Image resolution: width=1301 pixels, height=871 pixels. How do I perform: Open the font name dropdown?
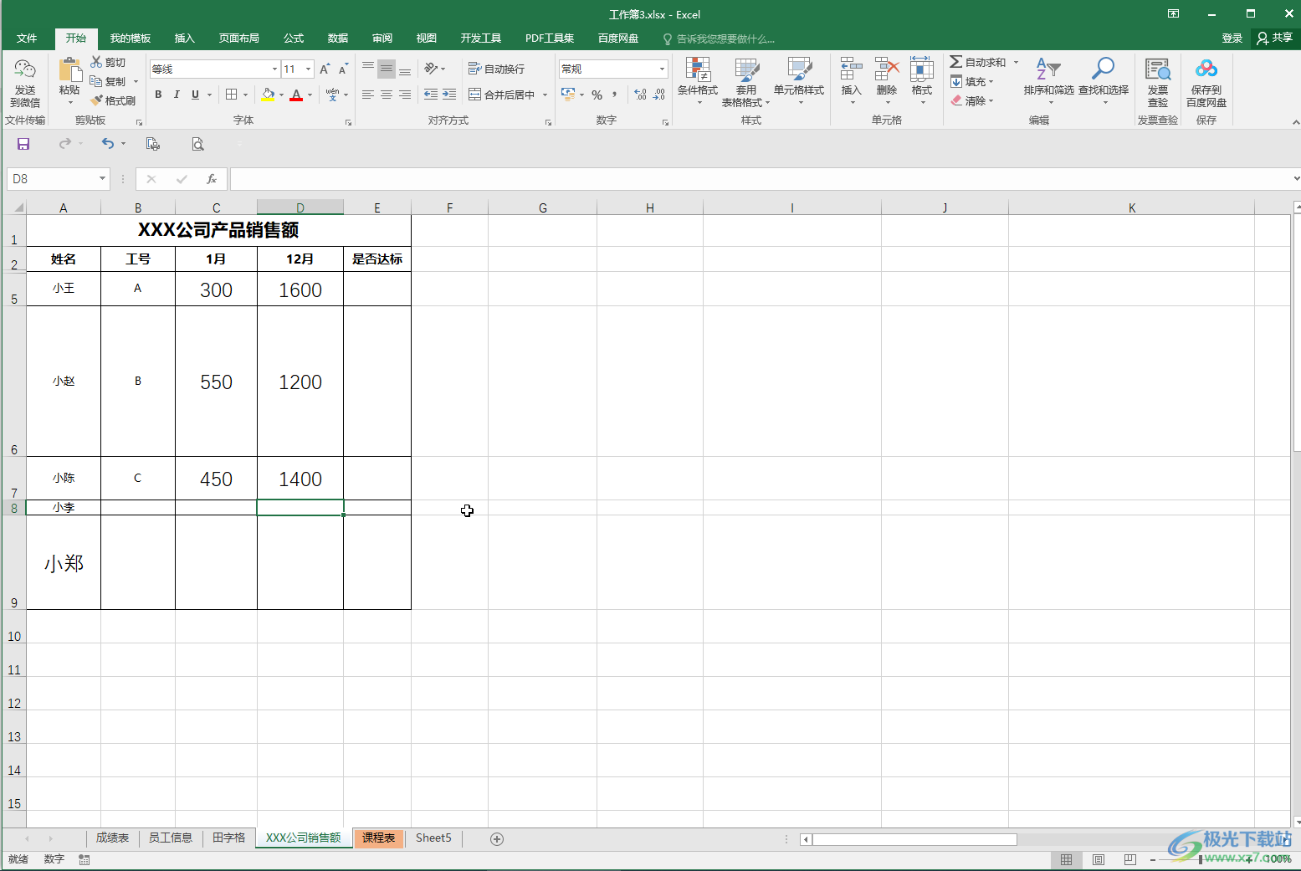(274, 69)
